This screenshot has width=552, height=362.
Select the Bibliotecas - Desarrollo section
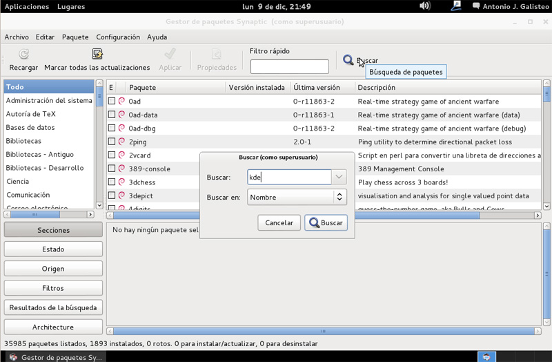(x=49, y=168)
